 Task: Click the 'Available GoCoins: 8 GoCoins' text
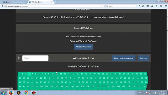coord(83,66)
